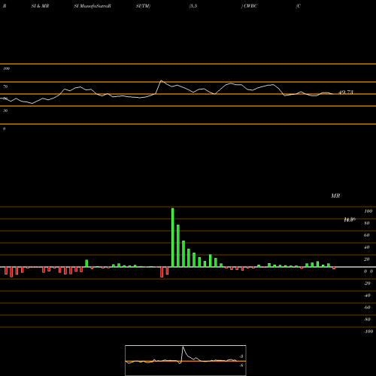376x376 pixels.
Task: Click the '(5,5' parameter text in header
Action: pyautogui.click(x=193, y=6)
